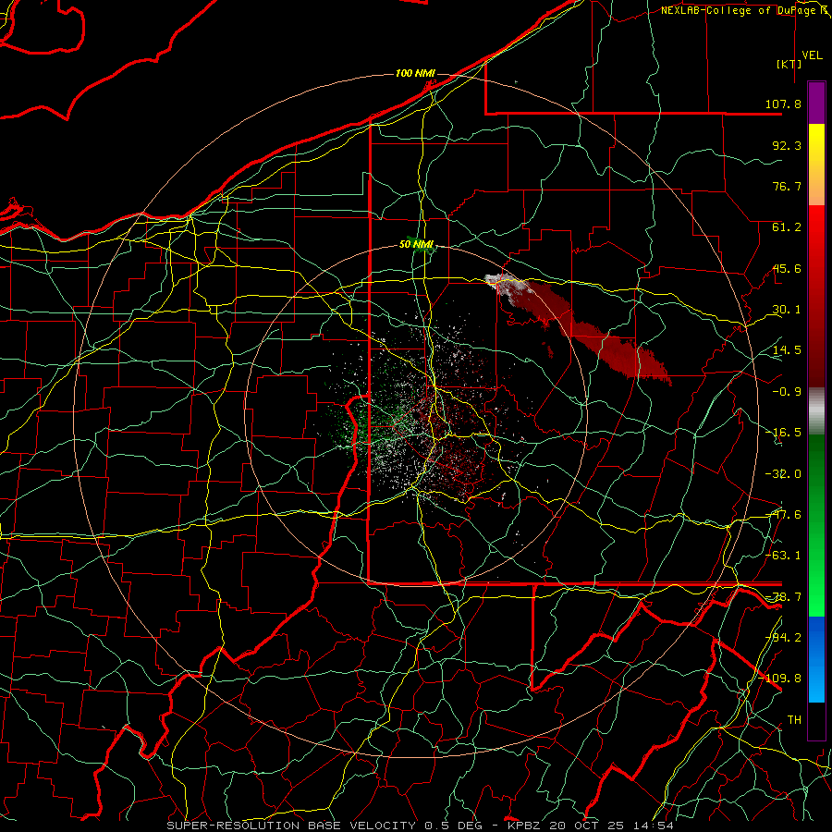Click the -0.9 legend value
The image size is (832, 832).
coord(787,392)
